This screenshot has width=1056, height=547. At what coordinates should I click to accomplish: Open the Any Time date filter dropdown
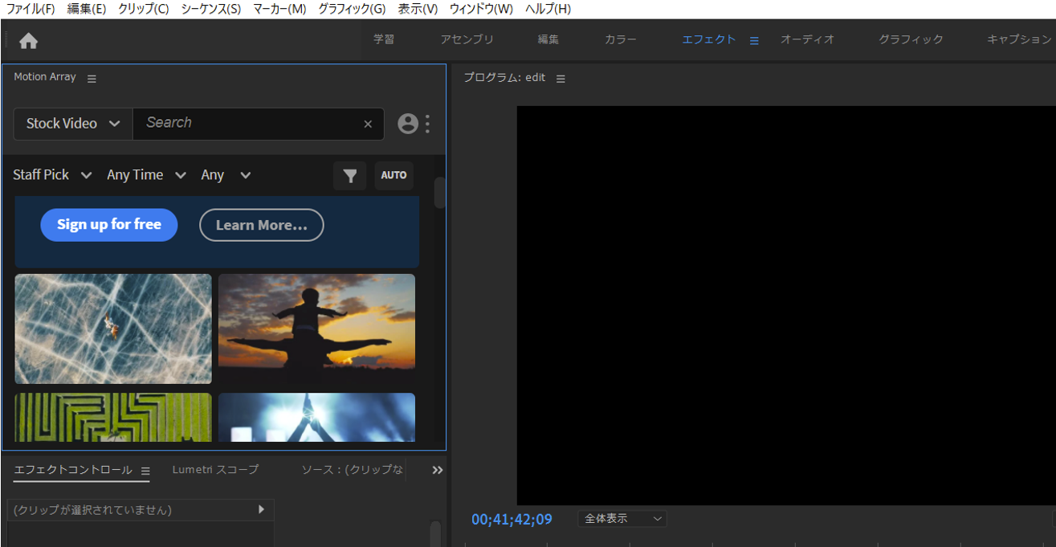(x=146, y=174)
